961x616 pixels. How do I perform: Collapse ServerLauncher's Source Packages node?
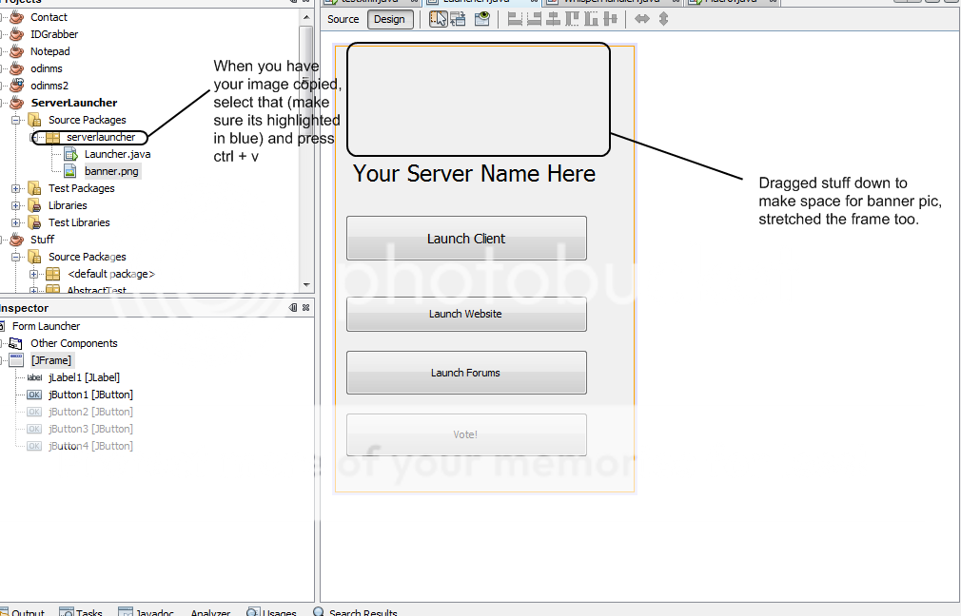point(16,120)
